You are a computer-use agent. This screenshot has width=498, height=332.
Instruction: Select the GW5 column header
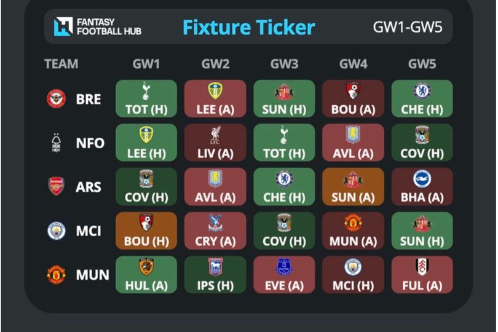422,64
